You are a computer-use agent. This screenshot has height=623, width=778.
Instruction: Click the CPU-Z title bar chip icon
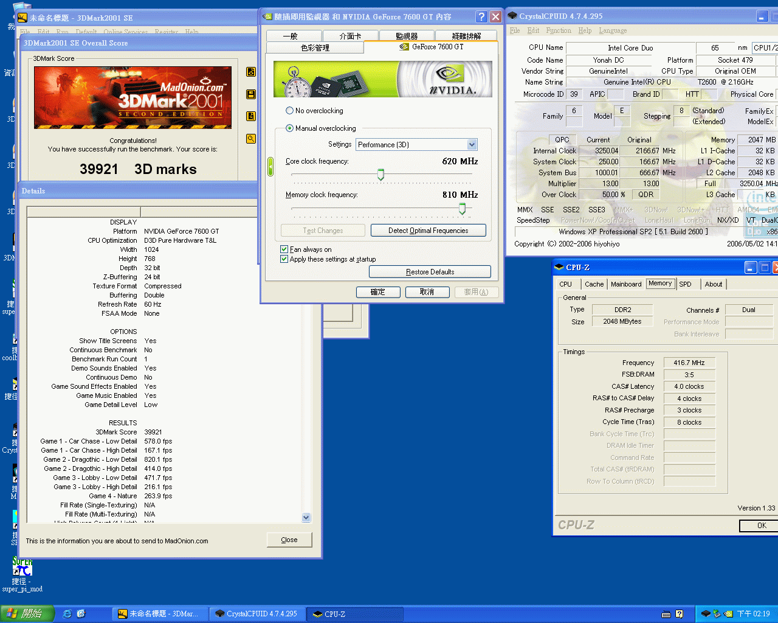[x=559, y=267]
